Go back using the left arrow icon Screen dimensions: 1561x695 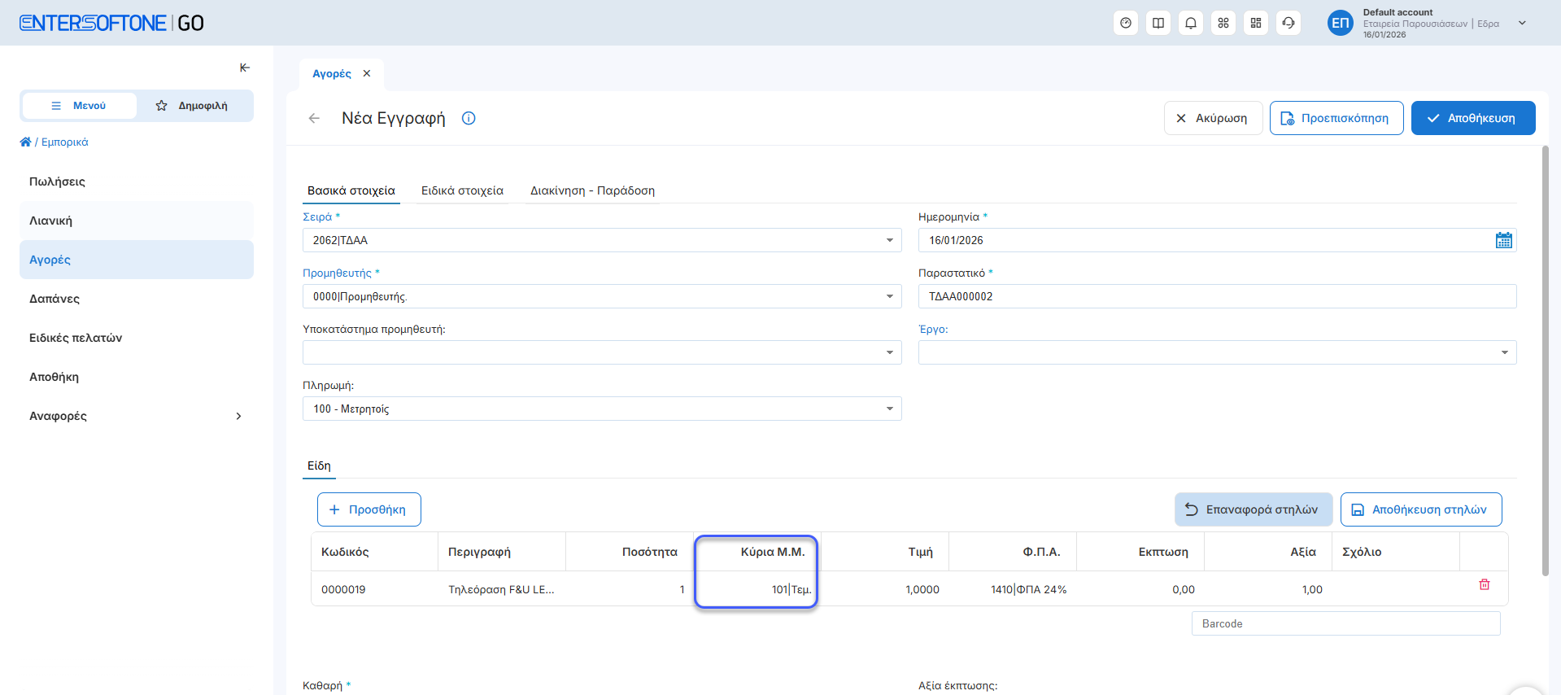coord(314,118)
